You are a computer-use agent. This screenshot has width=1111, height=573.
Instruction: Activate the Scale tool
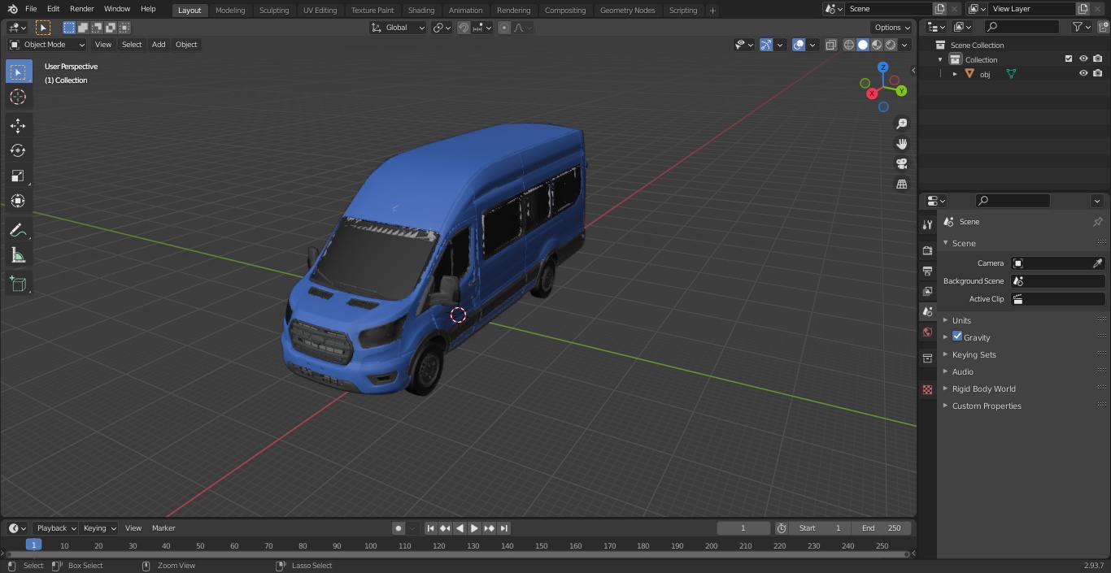pyautogui.click(x=18, y=176)
